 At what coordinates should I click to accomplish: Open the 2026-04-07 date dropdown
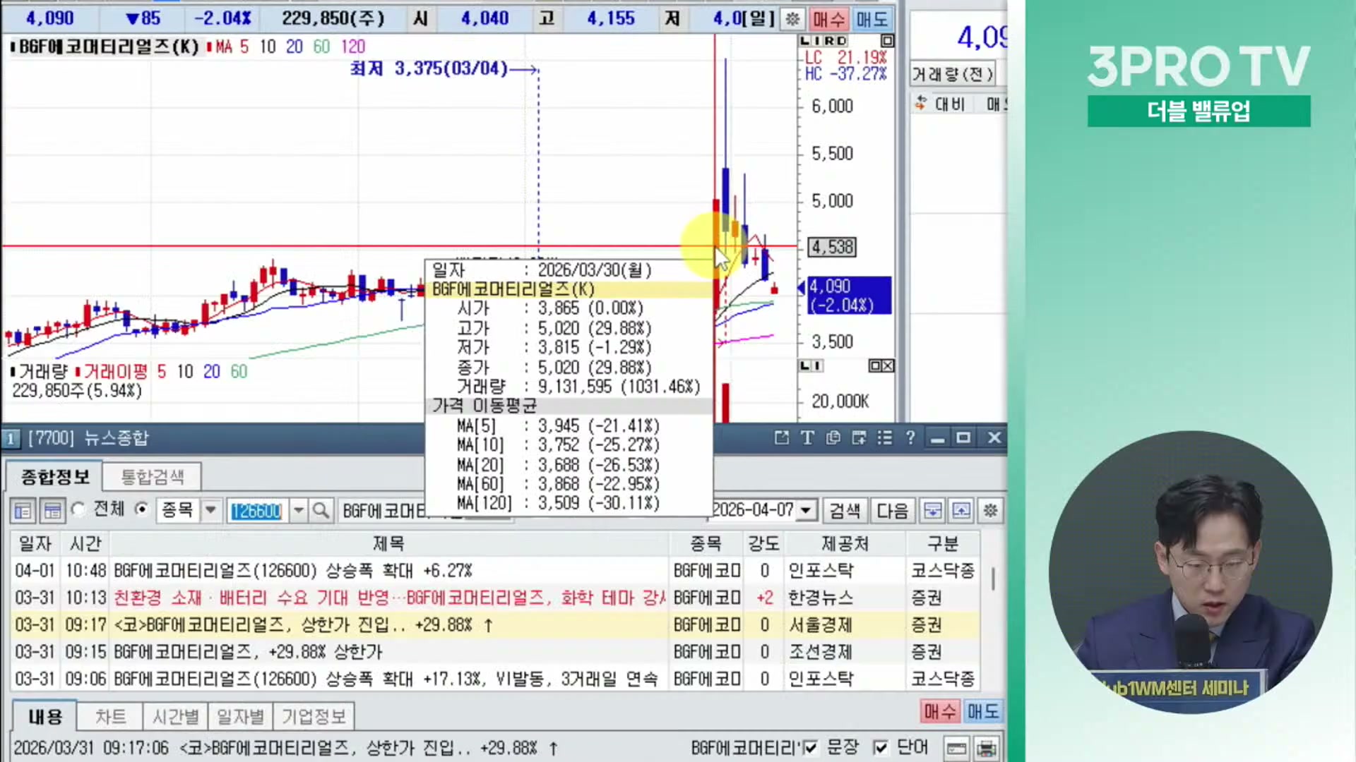coord(806,510)
